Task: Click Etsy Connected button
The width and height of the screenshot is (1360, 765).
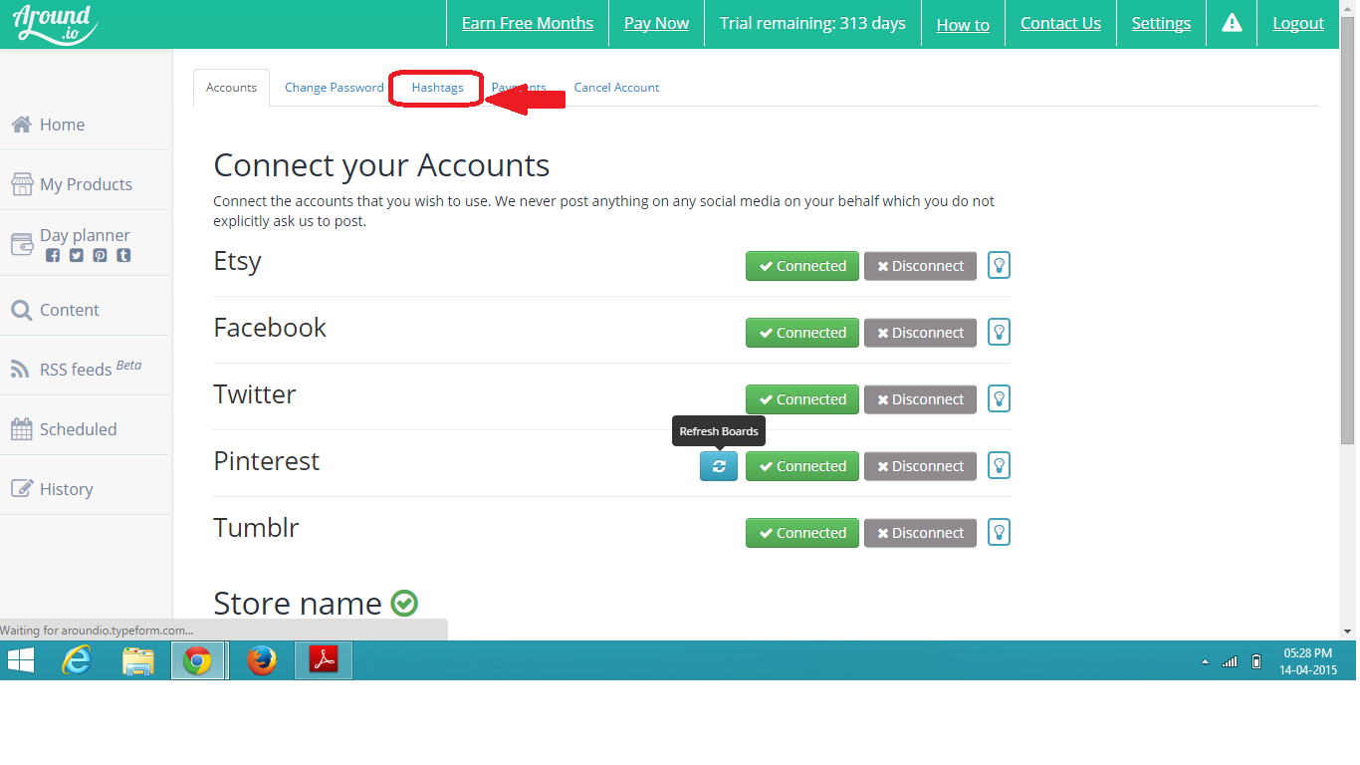Action: pyautogui.click(x=802, y=266)
